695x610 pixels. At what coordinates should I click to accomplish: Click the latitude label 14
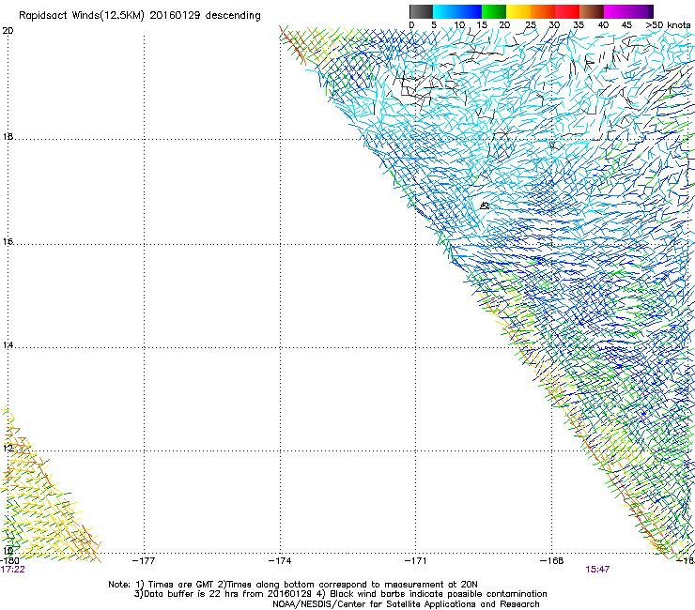tap(8, 345)
